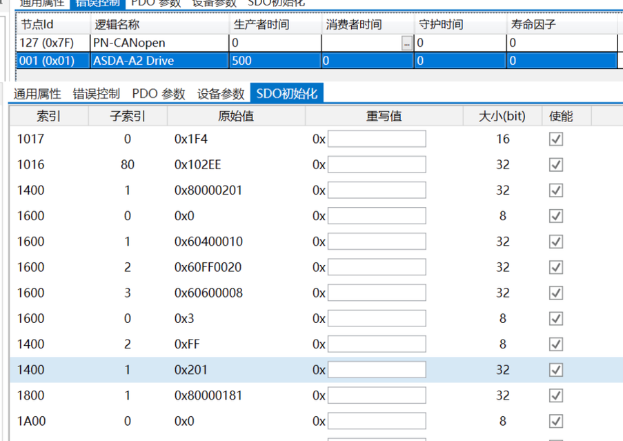Select the 错误控制 tab at top
The image size is (623, 441).
tap(97, 3)
